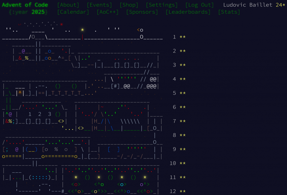View your Stats page
This screenshot has height=195, width=287.
pyautogui.click(x=229, y=12)
